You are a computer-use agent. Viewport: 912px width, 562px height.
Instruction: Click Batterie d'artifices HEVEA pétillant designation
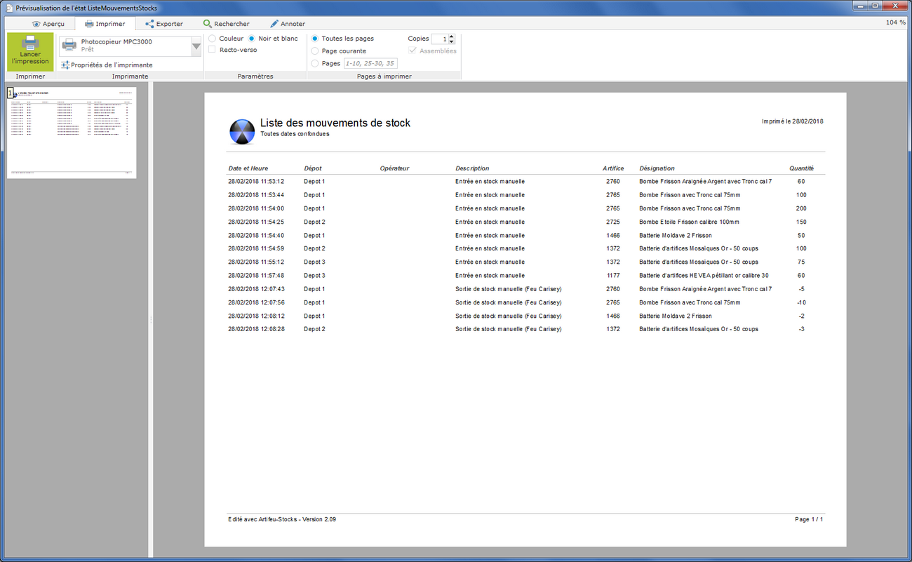pyautogui.click(x=704, y=276)
